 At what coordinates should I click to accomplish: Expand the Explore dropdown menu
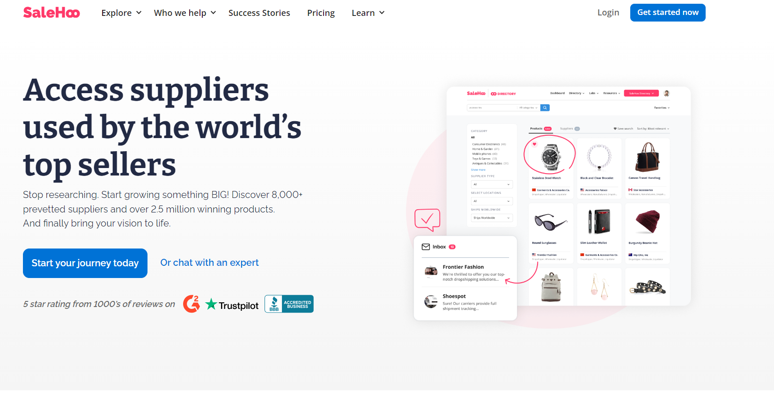point(122,13)
